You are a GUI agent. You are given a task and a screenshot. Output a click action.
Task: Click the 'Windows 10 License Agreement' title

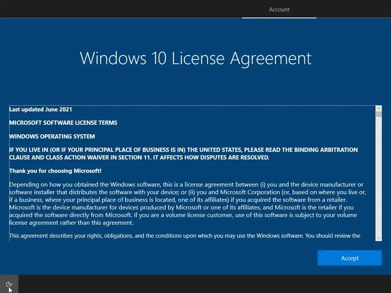click(195, 58)
